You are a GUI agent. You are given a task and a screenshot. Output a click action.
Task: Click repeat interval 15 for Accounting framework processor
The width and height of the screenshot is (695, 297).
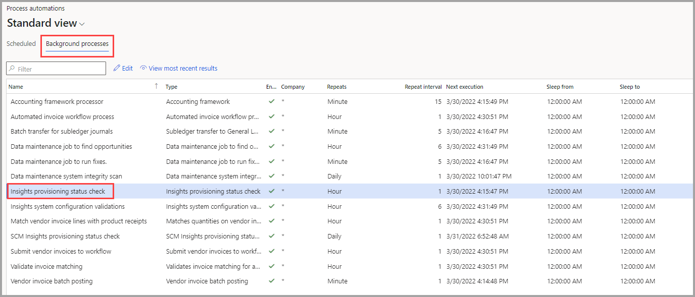coord(438,101)
